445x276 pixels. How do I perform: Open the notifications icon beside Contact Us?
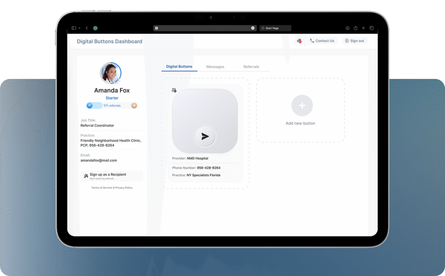point(299,41)
